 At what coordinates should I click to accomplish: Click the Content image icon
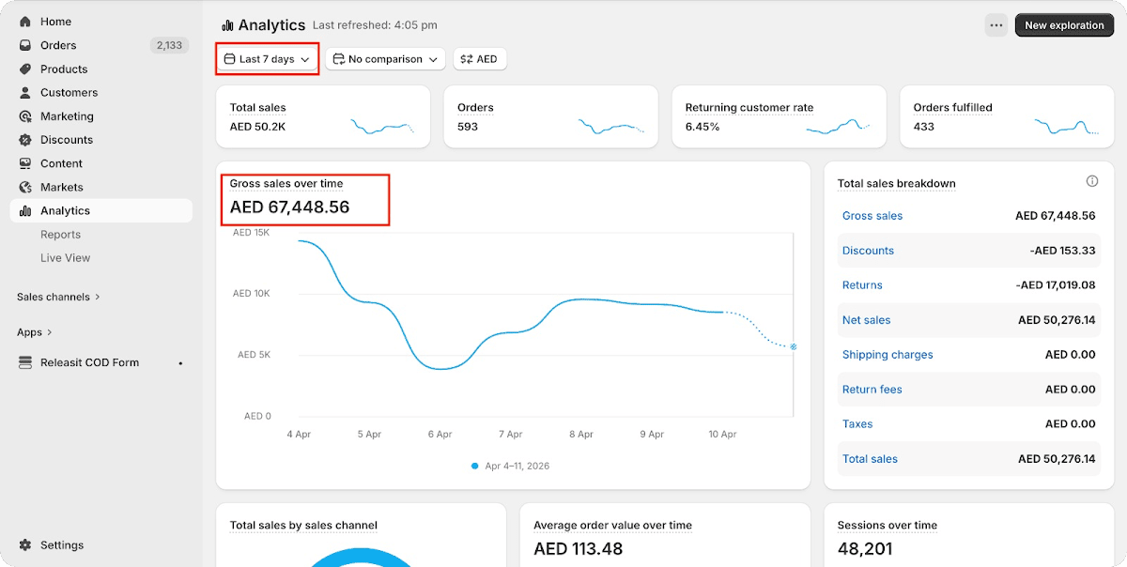click(25, 163)
